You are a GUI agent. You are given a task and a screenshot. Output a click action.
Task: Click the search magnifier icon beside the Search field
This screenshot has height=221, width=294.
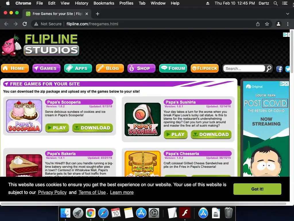point(269,68)
